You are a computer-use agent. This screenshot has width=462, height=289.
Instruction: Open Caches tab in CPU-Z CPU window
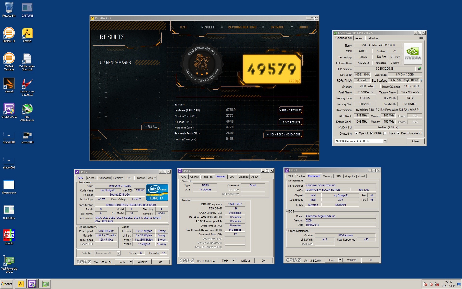click(91, 178)
